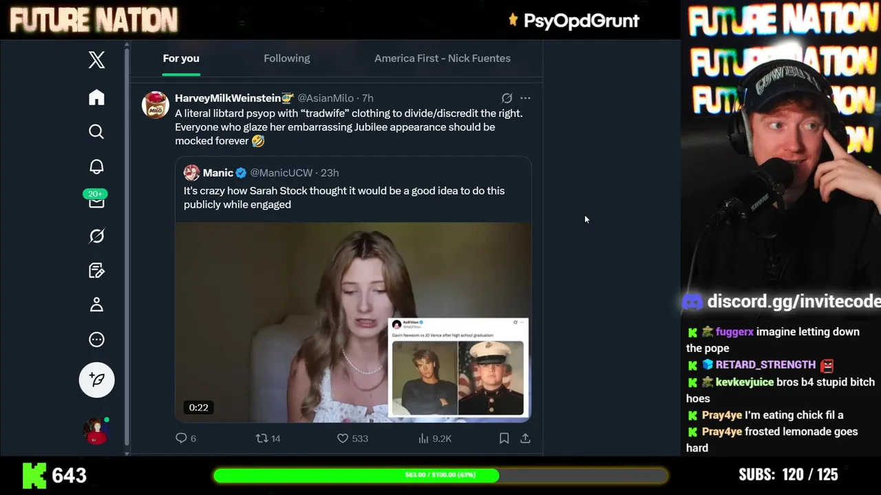Repost the post with 14 reposts
This screenshot has width=881, height=495.
pos(262,438)
